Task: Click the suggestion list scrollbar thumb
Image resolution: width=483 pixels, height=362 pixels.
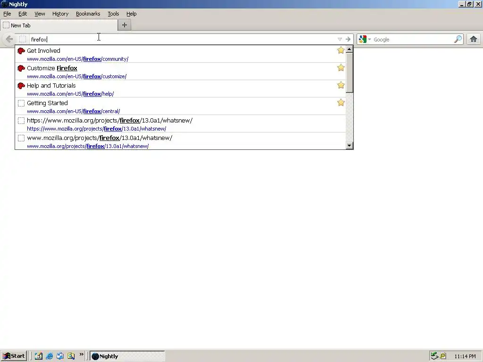Action: [x=350, y=73]
